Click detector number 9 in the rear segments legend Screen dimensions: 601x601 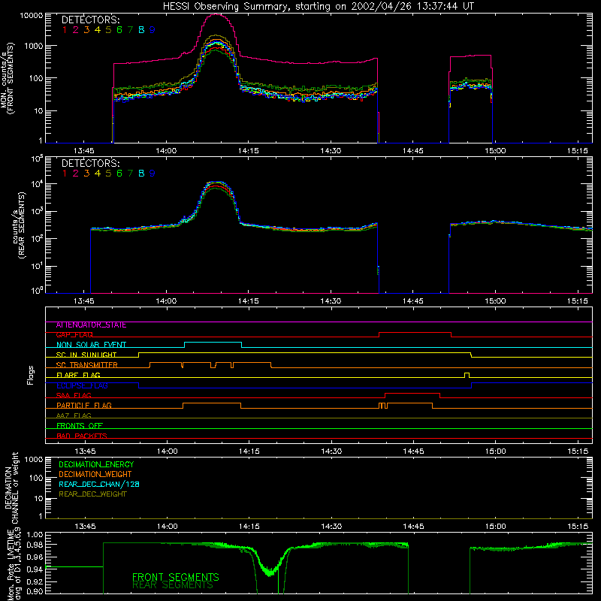(153, 174)
